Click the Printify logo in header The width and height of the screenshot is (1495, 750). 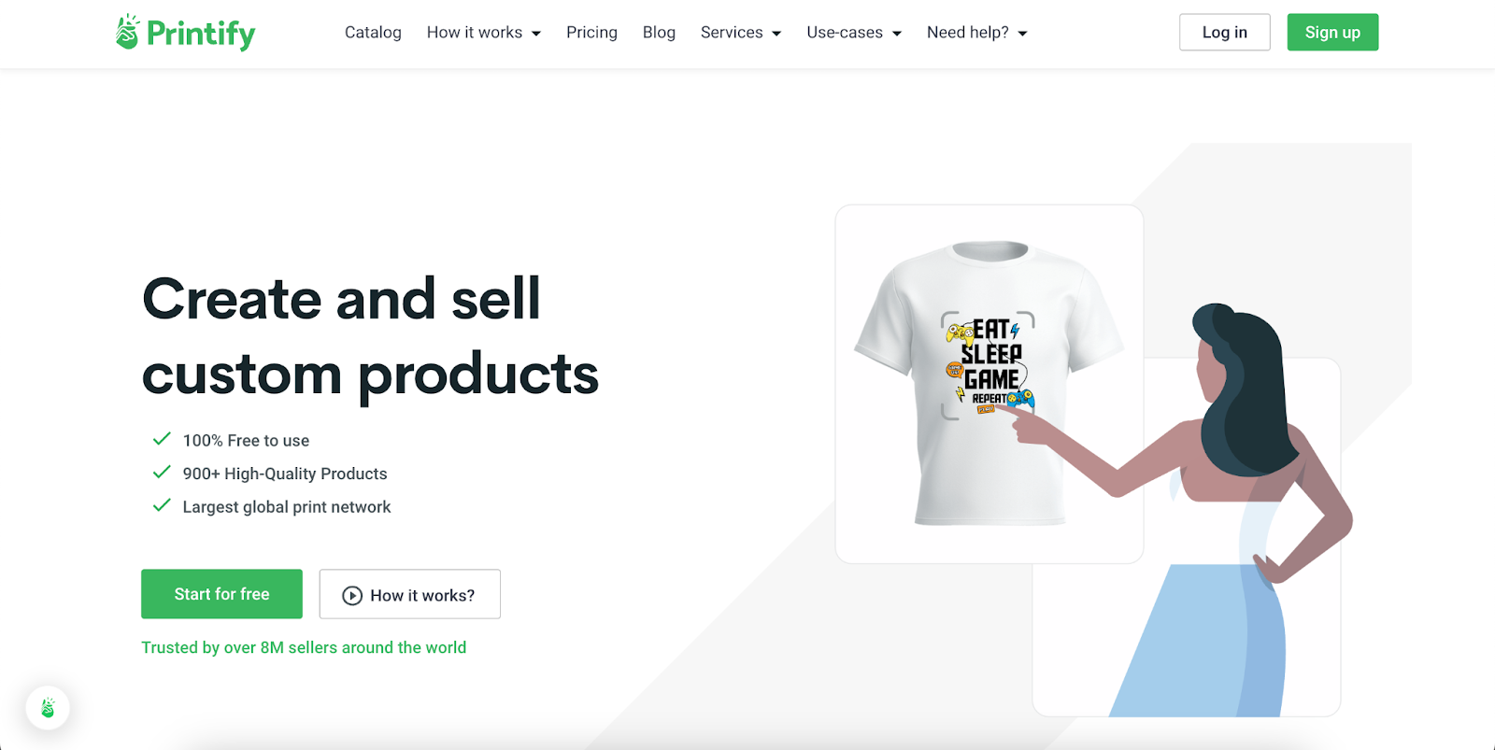tap(185, 33)
